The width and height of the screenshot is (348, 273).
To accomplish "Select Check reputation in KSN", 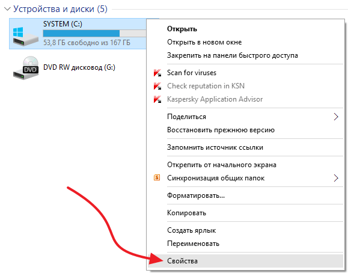I will (245, 86).
